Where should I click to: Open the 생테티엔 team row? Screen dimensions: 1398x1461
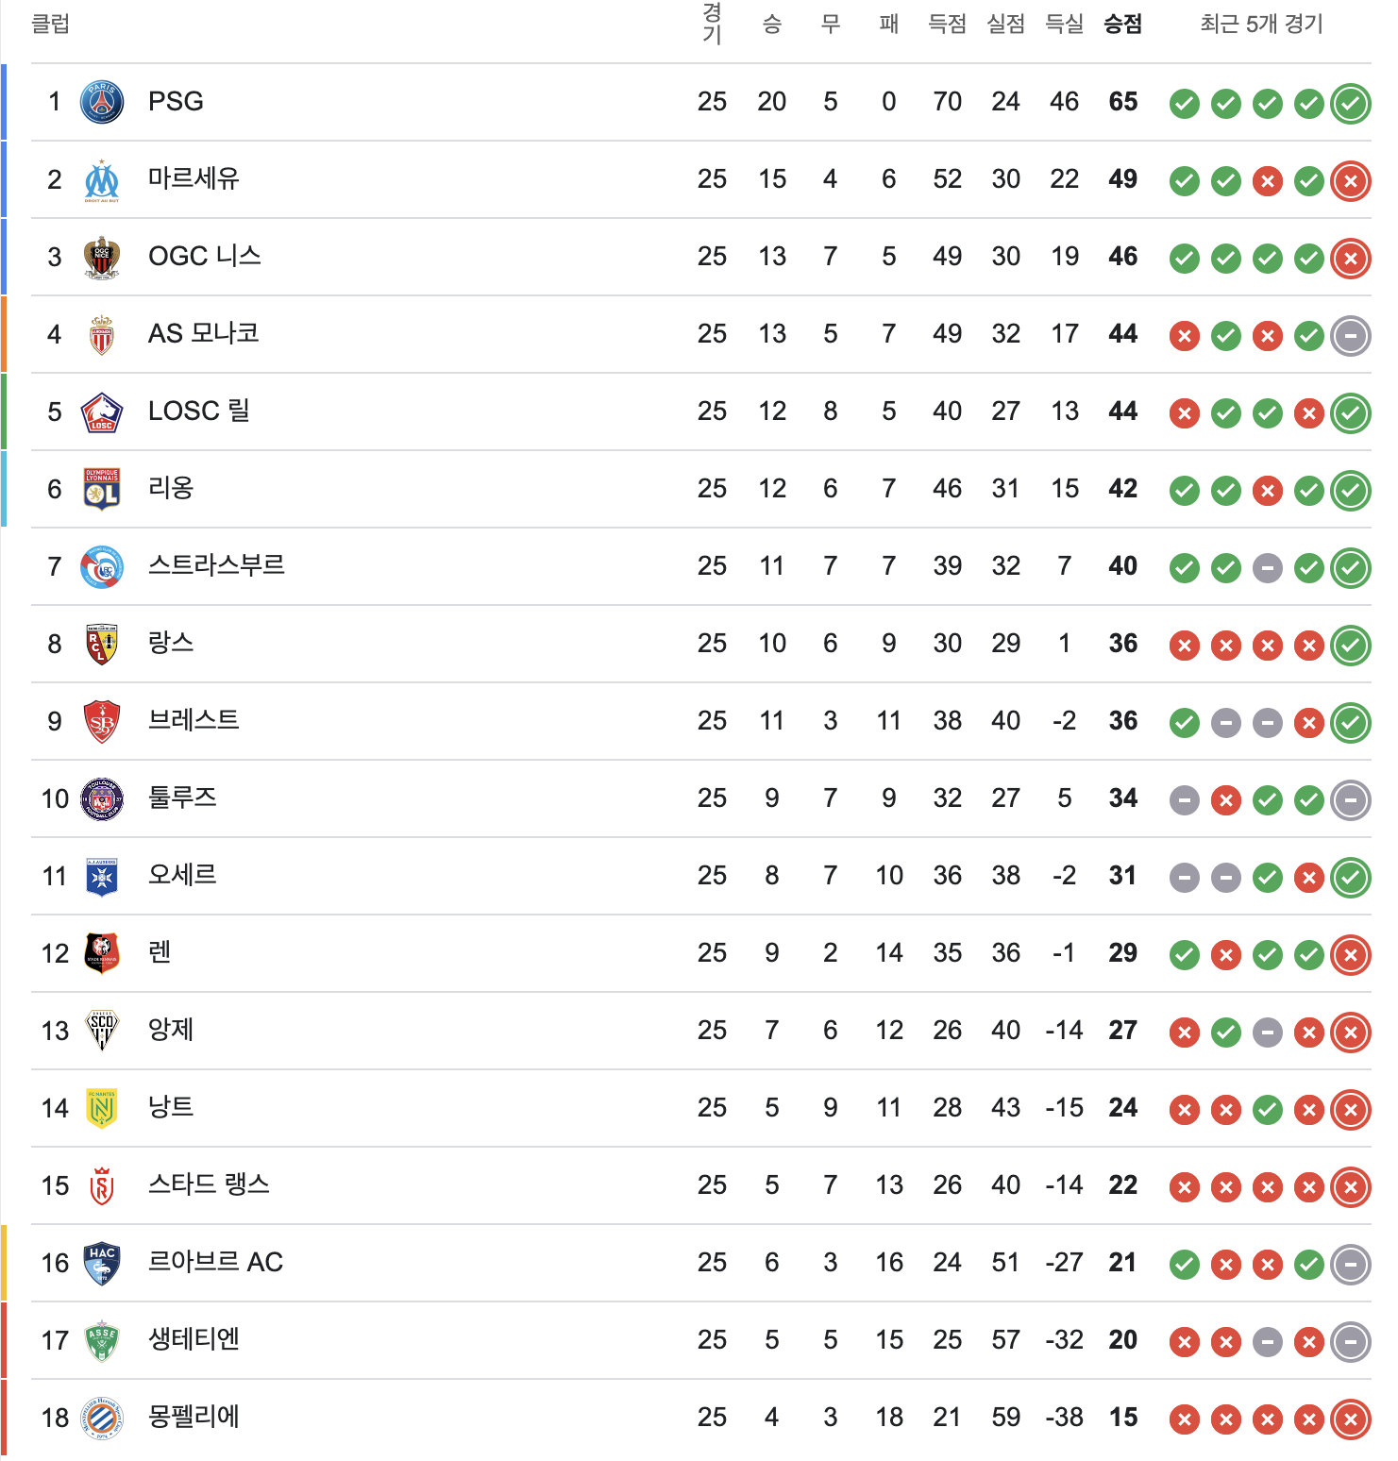click(x=701, y=1340)
